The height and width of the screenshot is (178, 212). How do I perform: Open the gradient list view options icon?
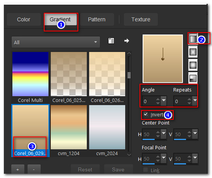(111, 41)
